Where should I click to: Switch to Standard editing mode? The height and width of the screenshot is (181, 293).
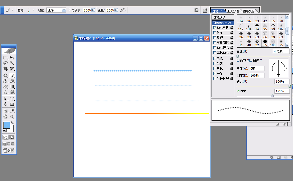pyautogui.click(x=6, y=137)
